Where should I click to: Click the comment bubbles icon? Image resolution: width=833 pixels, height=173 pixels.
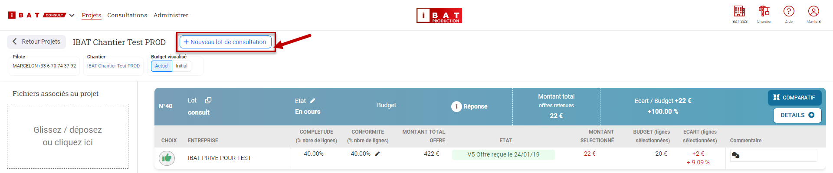click(x=735, y=156)
